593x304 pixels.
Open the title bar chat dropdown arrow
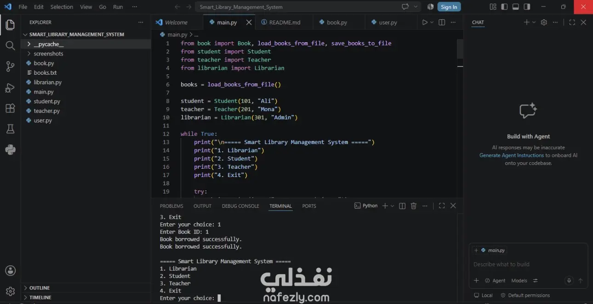click(416, 7)
